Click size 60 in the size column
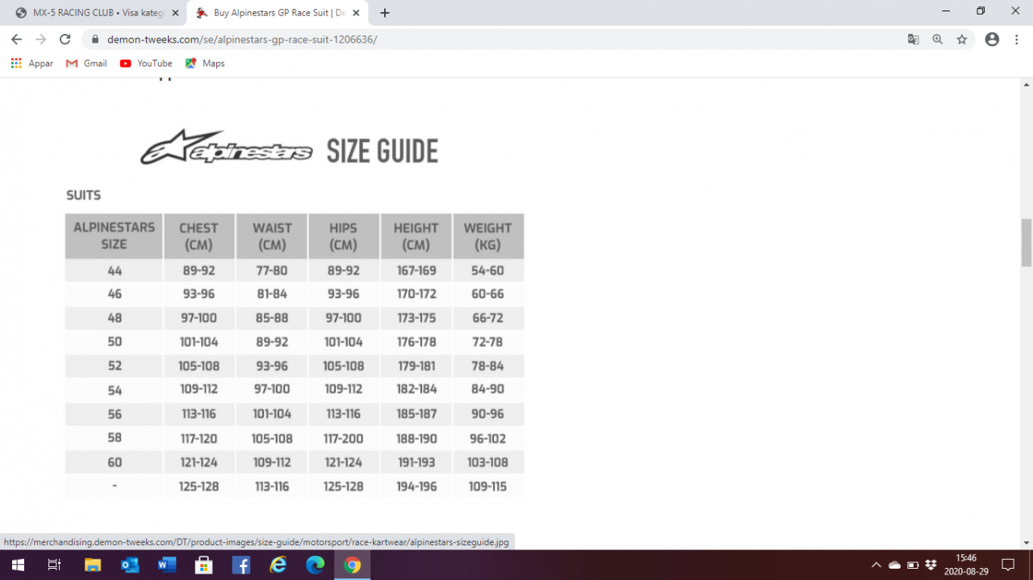The height and width of the screenshot is (580, 1033). 115,462
